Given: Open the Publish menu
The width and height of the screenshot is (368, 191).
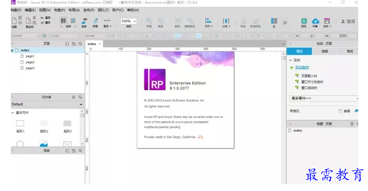Looking at the screenshot, I should pyautogui.click(x=88, y=10).
